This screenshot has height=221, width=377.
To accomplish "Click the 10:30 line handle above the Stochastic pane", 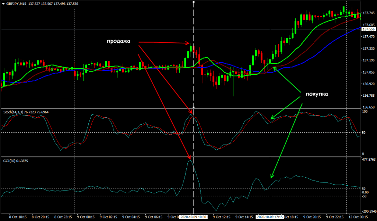I will (x=194, y=107).
